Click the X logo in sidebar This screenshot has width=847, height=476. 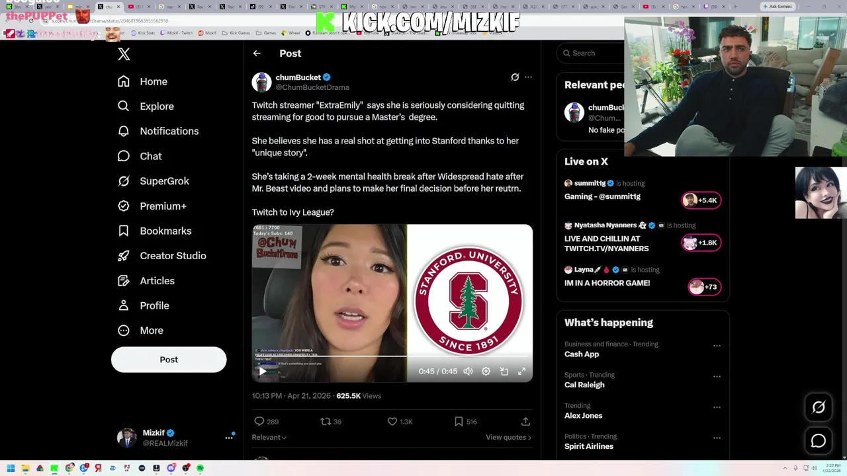point(124,54)
